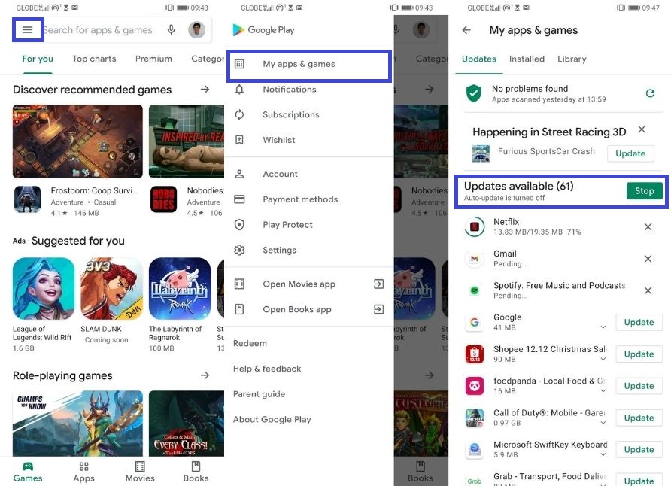Tap the Netflix download progress icon
671x486 pixels.
475,226
